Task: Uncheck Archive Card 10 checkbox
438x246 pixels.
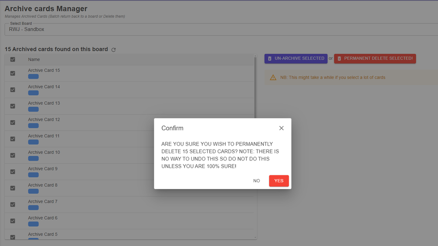Action: click(x=13, y=155)
